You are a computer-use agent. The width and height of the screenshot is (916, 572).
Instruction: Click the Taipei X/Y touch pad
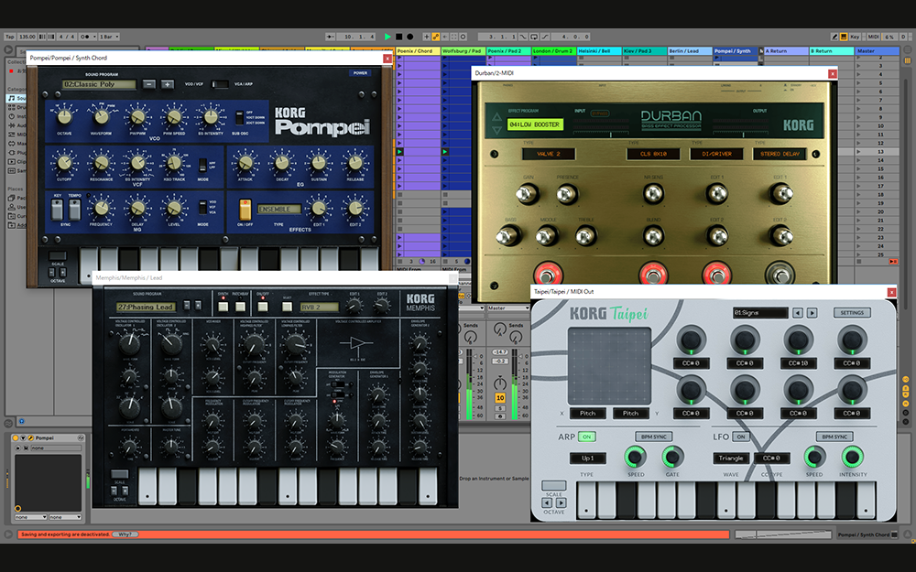(609, 366)
